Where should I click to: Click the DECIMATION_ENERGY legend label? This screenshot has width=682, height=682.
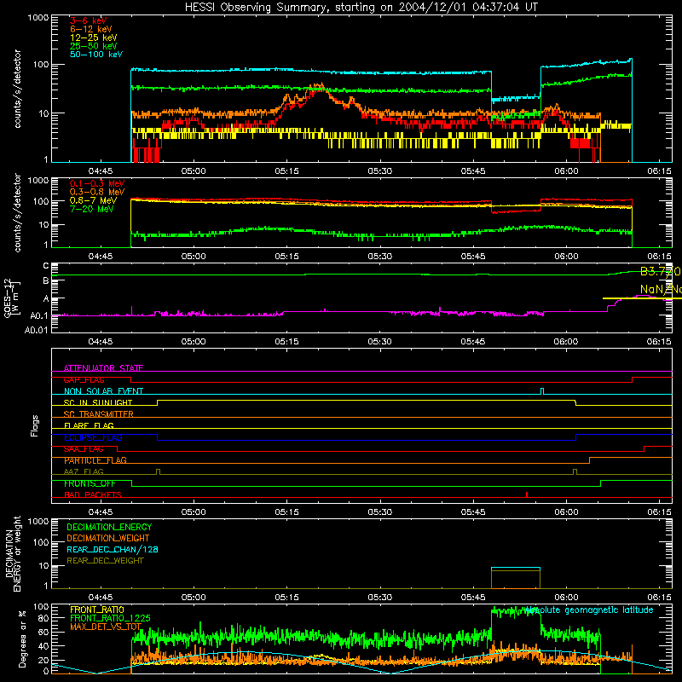109,527
